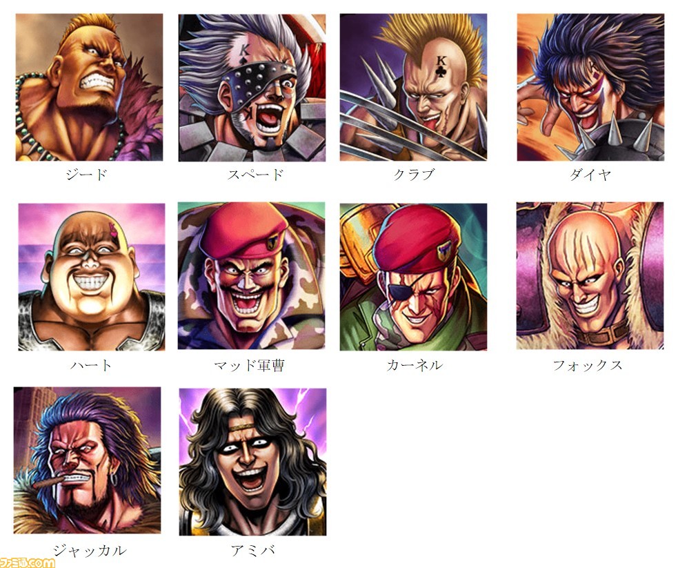Click the ハート name caption
The height and width of the screenshot is (568, 678).
tap(91, 366)
